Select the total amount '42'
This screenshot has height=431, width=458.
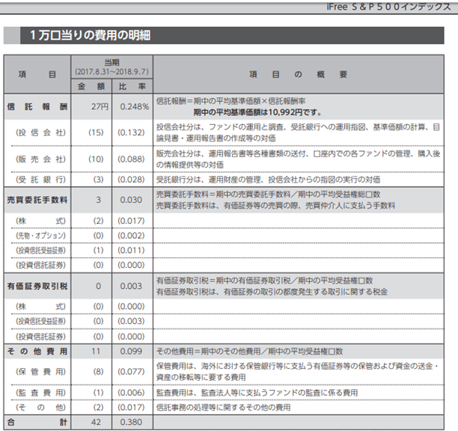click(96, 422)
